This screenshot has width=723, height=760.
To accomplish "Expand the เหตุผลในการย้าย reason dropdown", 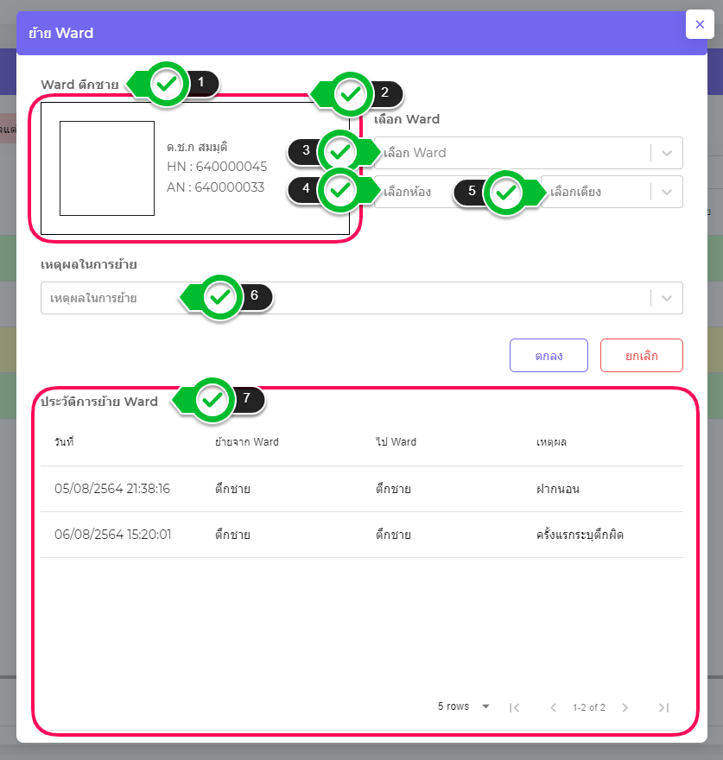I will tap(666, 298).
